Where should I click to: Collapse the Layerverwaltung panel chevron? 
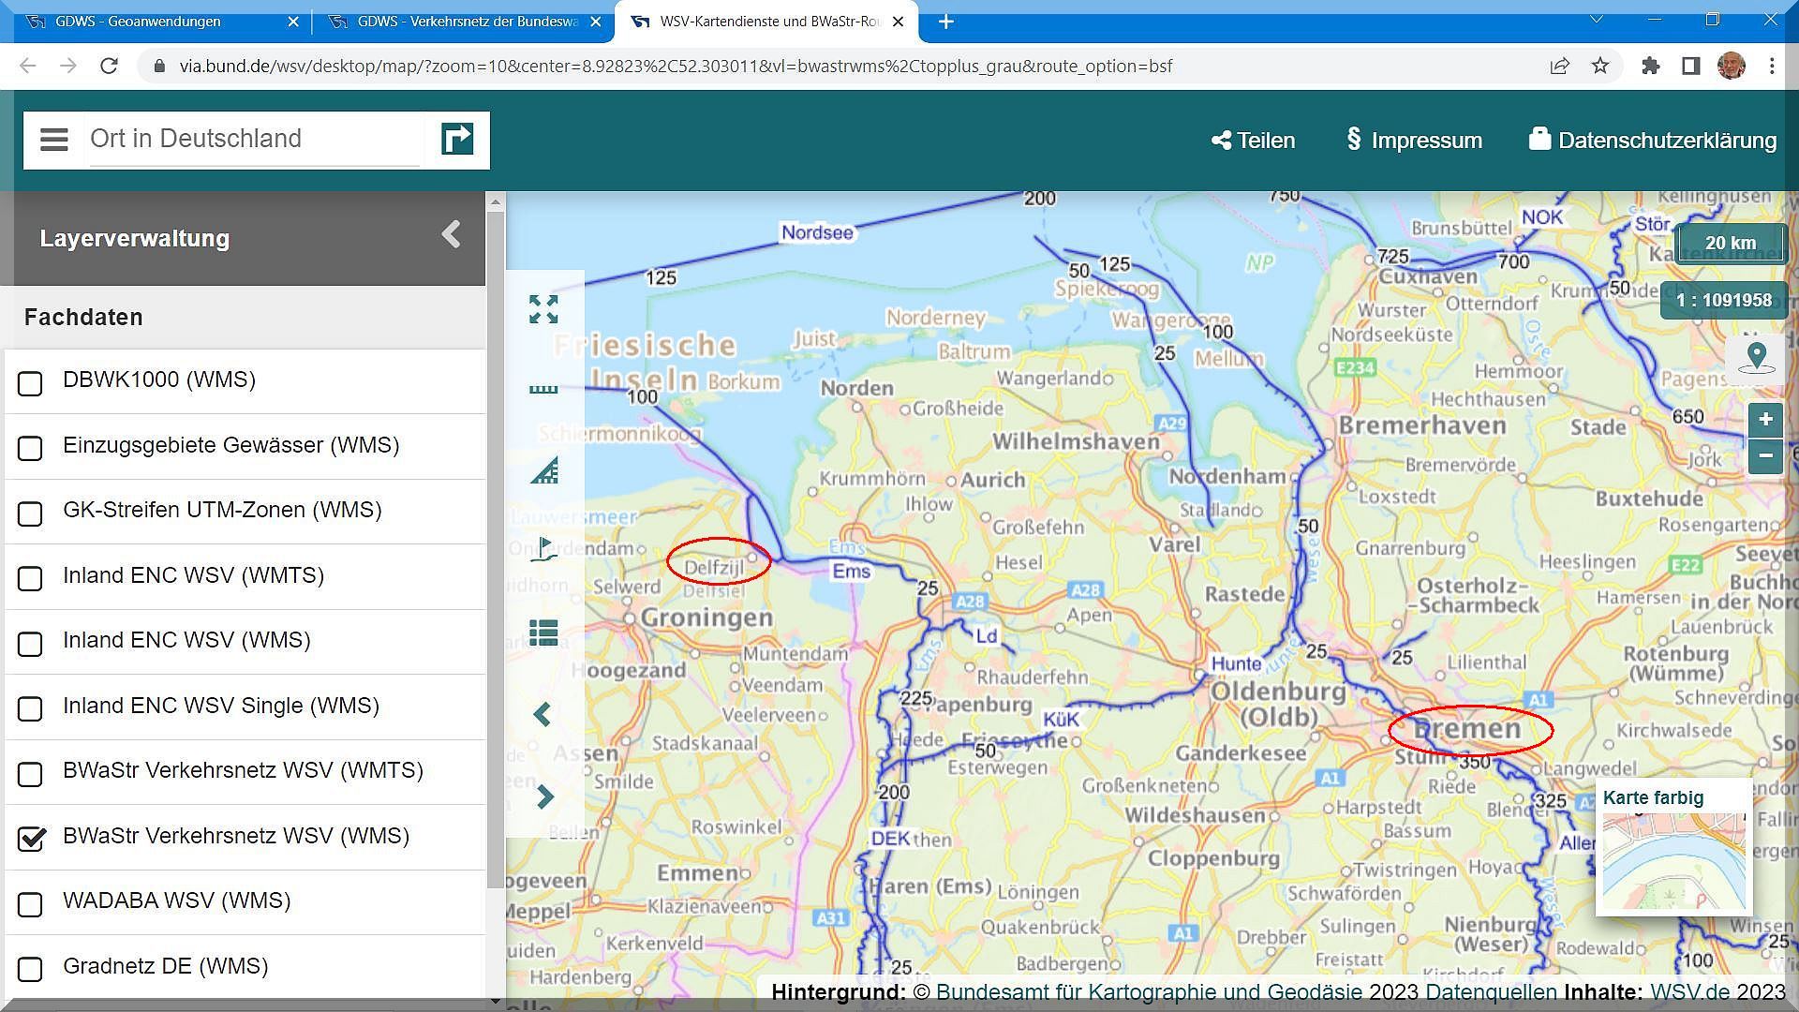pyautogui.click(x=451, y=235)
